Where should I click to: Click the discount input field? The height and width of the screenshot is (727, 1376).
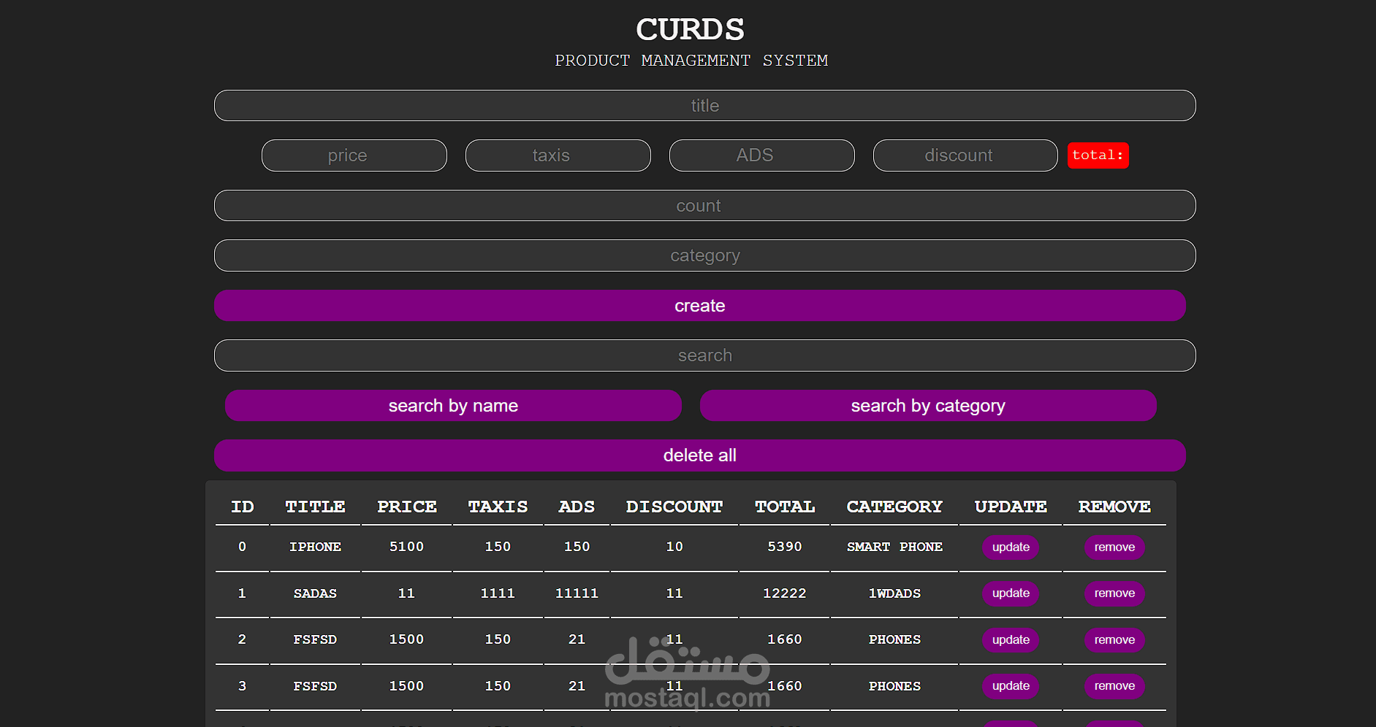point(964,155)
